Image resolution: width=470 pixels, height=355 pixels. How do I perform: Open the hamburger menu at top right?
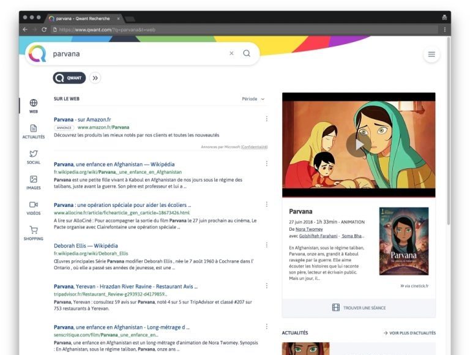(431, 54)
